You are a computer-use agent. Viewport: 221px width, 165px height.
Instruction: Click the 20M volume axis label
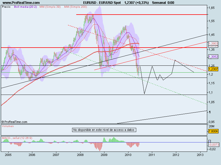click(211, 126)
